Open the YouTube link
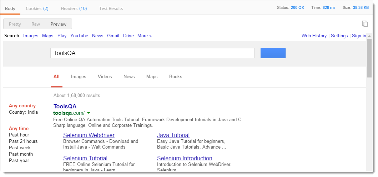The width and height of the screenshot is (378, 177). click(79, 36)
